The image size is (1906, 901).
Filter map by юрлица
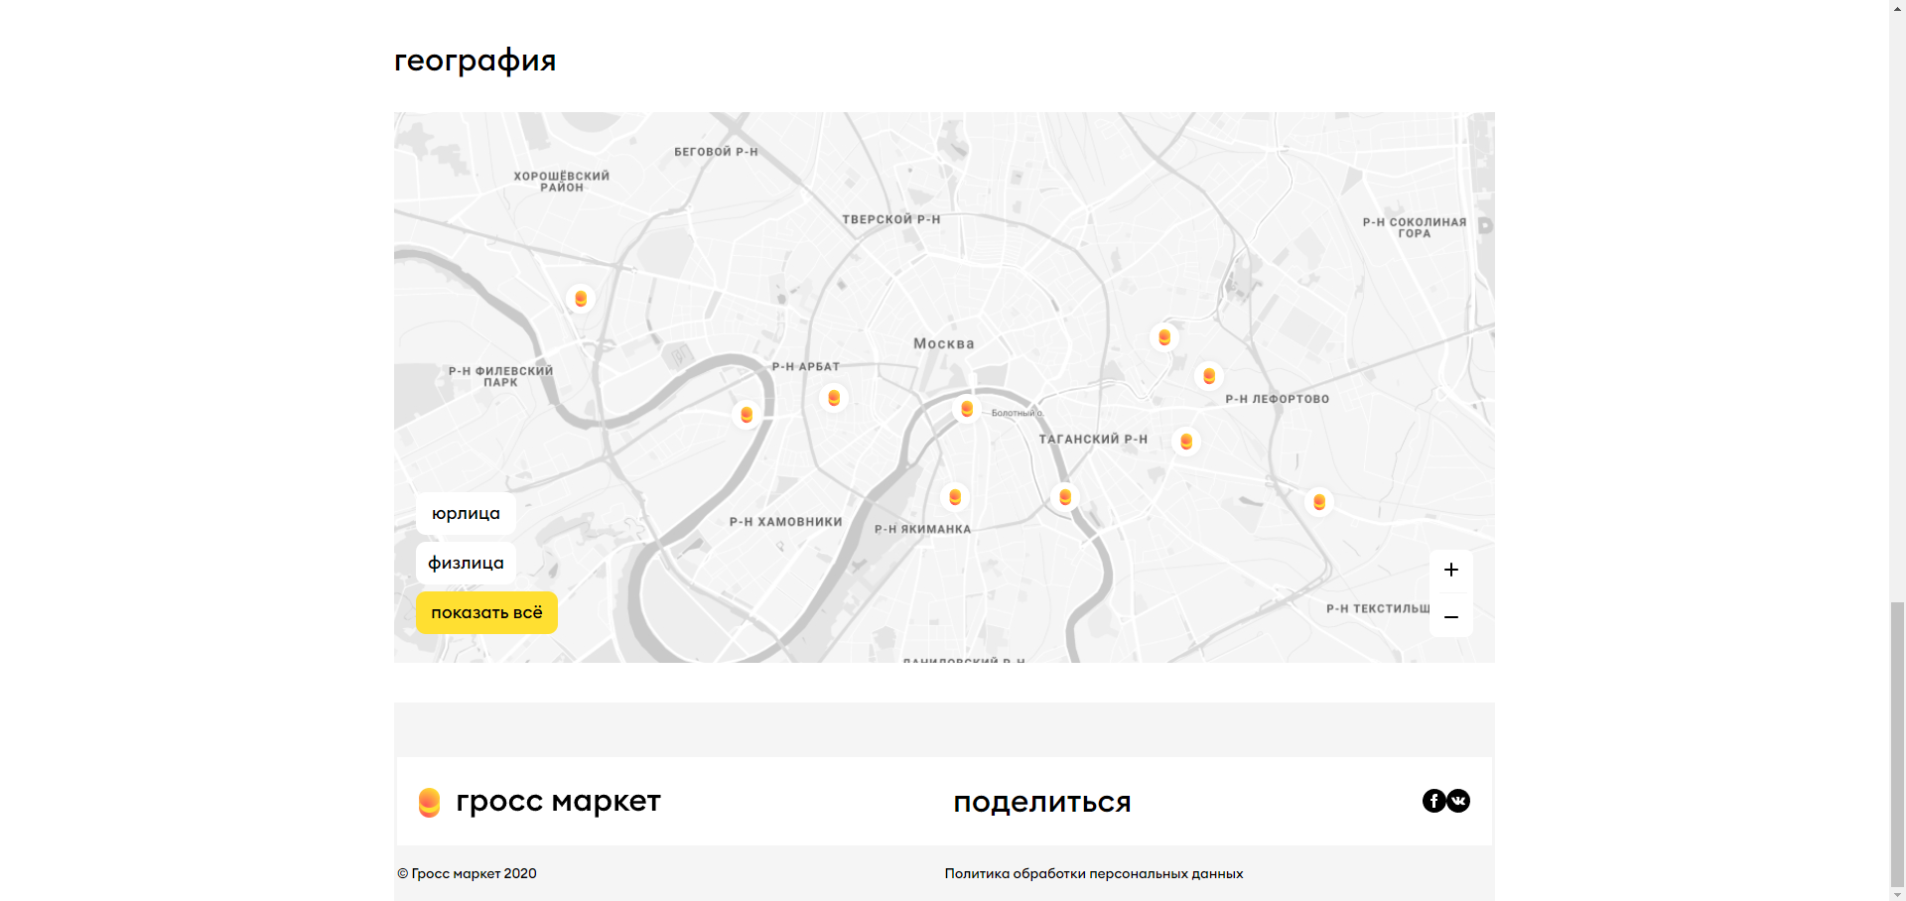point(466,513)
